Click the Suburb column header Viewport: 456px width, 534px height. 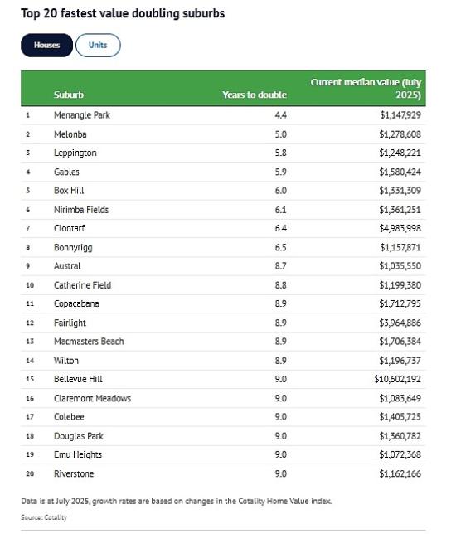pos(69,95)
